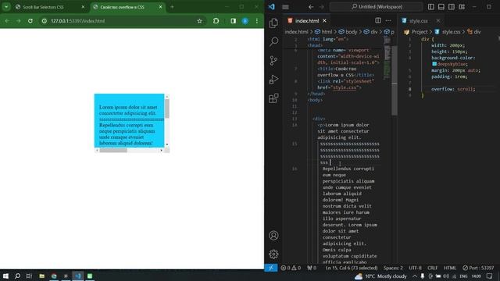Viewport: 500px width, 281px height.
Task: Open the editor More Actions ellipsis menu
Action: click(x=388, y=20)
